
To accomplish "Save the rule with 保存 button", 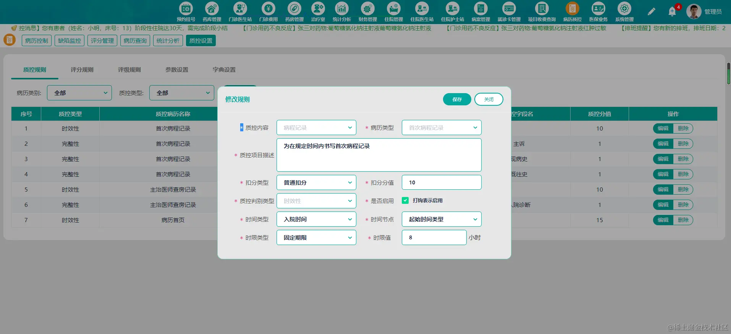I will (x=457, y=99).
